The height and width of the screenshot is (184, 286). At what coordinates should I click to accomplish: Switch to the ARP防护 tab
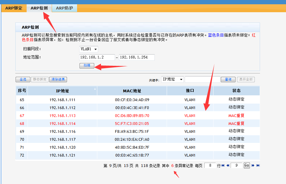(x=64, y=8)
